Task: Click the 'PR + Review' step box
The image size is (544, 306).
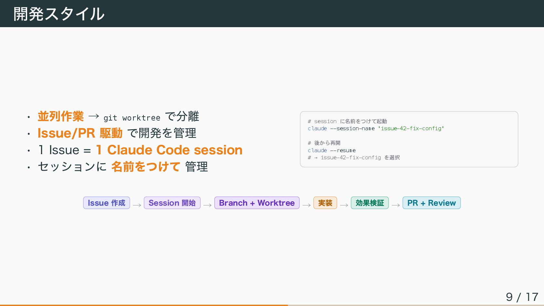Action: point(432,203)
